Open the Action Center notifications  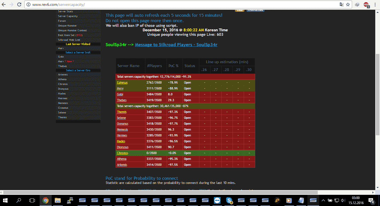(x=372, y=200)
